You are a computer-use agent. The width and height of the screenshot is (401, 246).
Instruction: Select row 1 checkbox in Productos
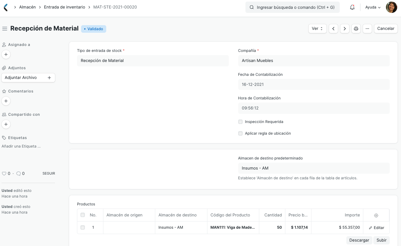[x=83, y=227]
